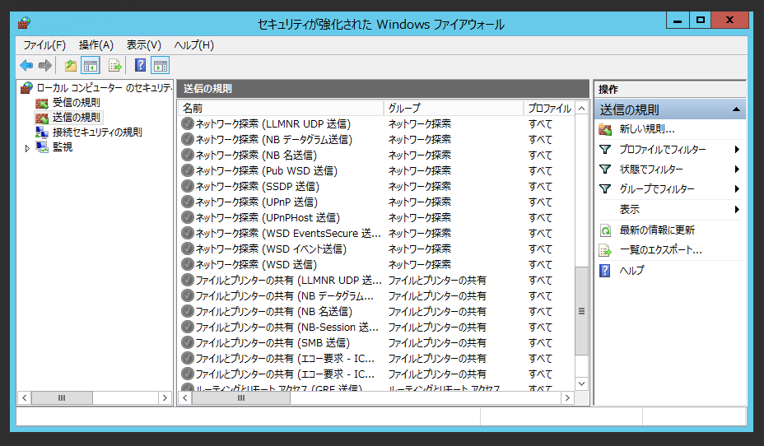Viewport: 764px width, 446px height.
Task: Click the rules list scroll up arrow
Action: [x=582, y=109]
